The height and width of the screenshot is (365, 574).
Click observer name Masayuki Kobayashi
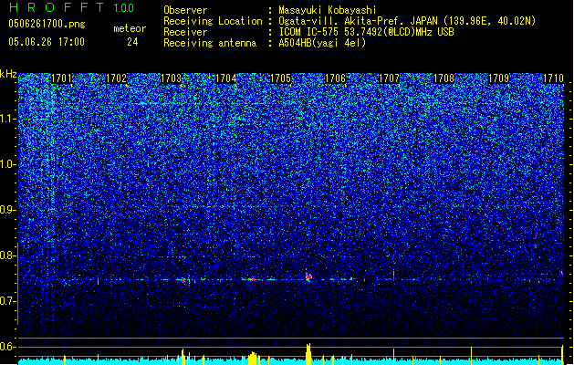(328, 10)
